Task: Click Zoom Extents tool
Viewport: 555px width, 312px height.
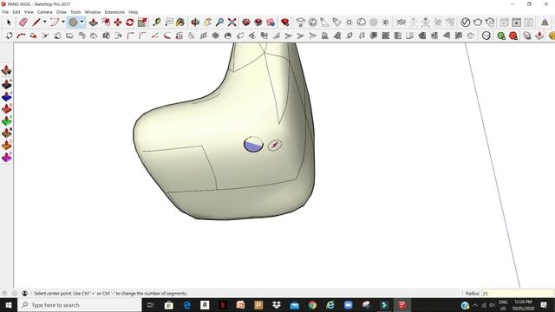Action: pyautogui.click(x=232, y=23)
